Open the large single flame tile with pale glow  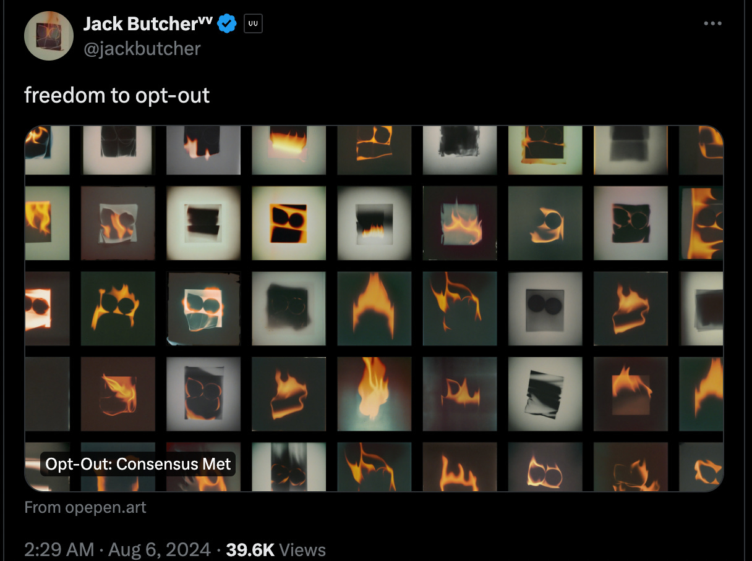tap(374, 394)
